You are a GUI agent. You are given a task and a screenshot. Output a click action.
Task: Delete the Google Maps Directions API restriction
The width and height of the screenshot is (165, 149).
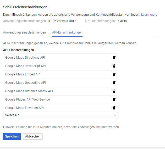coord(114,58)
